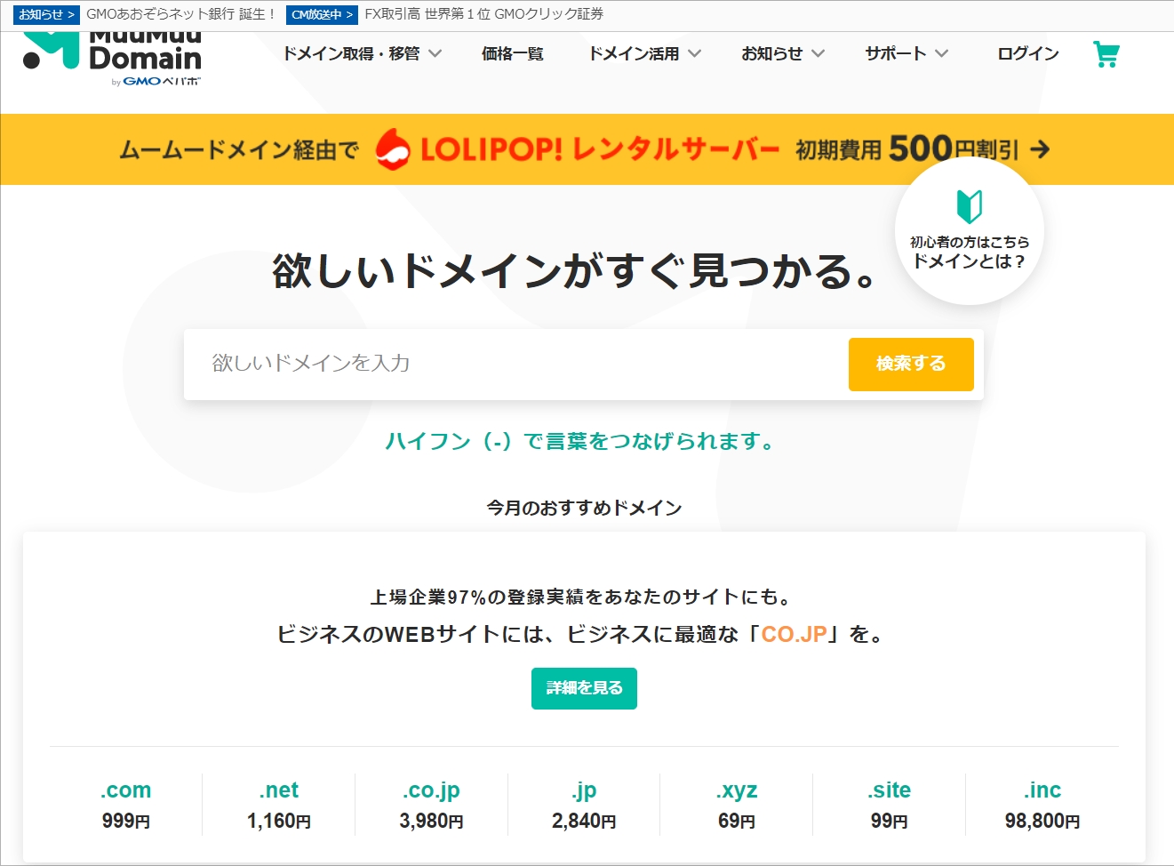
Task: Open the ドメイン活用 menu label
Action: pos(634,53)
